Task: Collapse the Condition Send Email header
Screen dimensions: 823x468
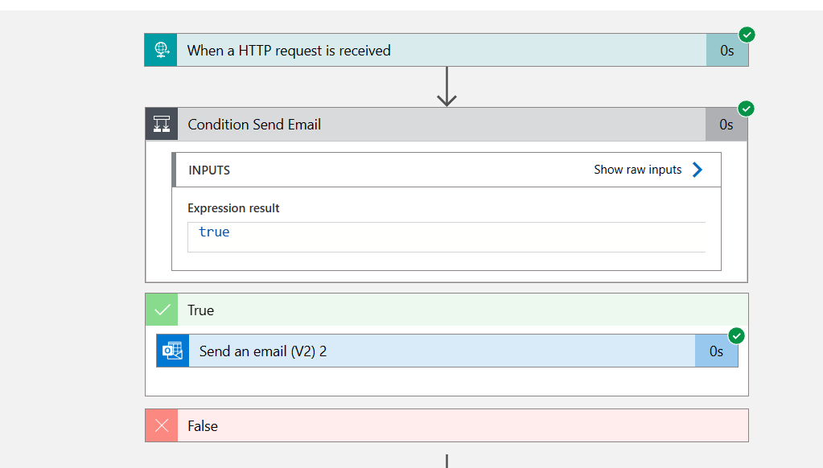Action: (446, 125)
